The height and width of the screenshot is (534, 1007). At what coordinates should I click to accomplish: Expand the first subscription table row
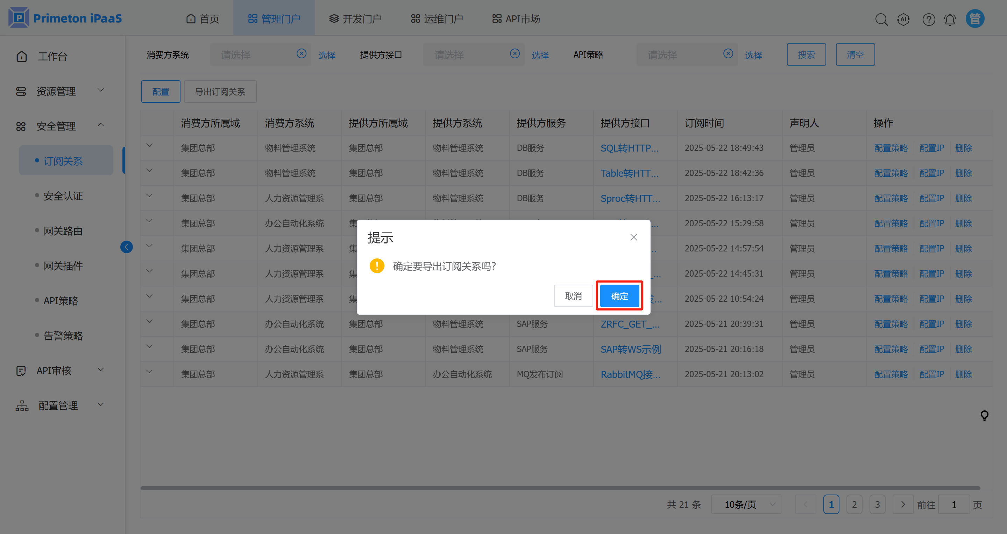coord(149,145)
